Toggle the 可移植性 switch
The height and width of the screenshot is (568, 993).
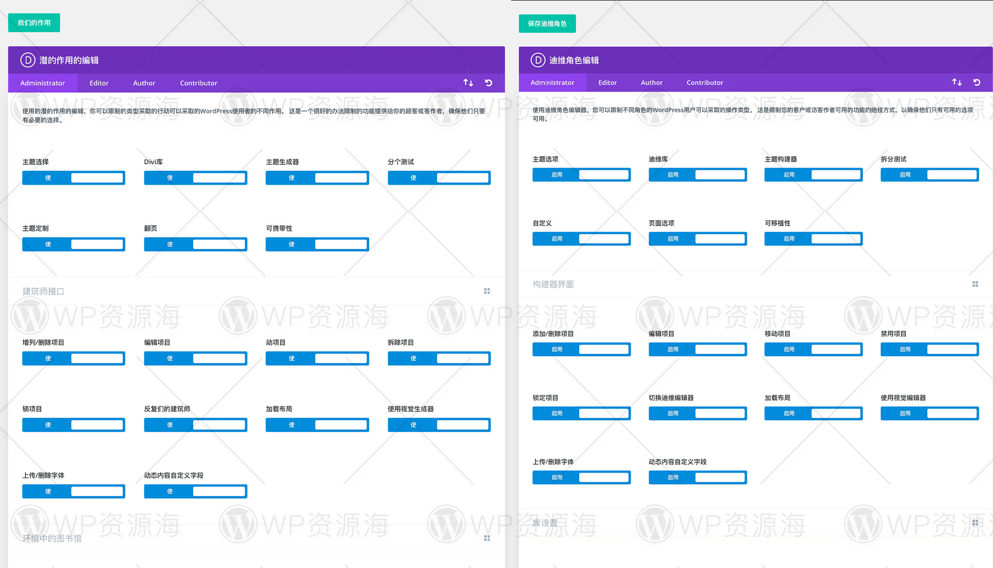pyautogui.click(x=813, y=239)
